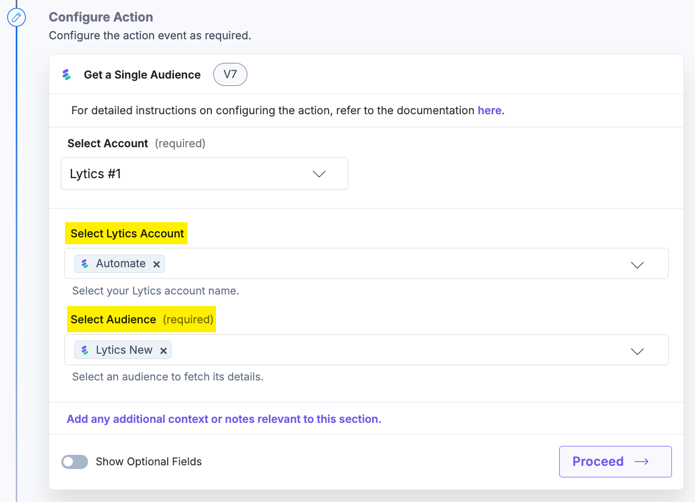
Task: Click 'Add any additional context or notes' link
Action: tap(224, 419)
